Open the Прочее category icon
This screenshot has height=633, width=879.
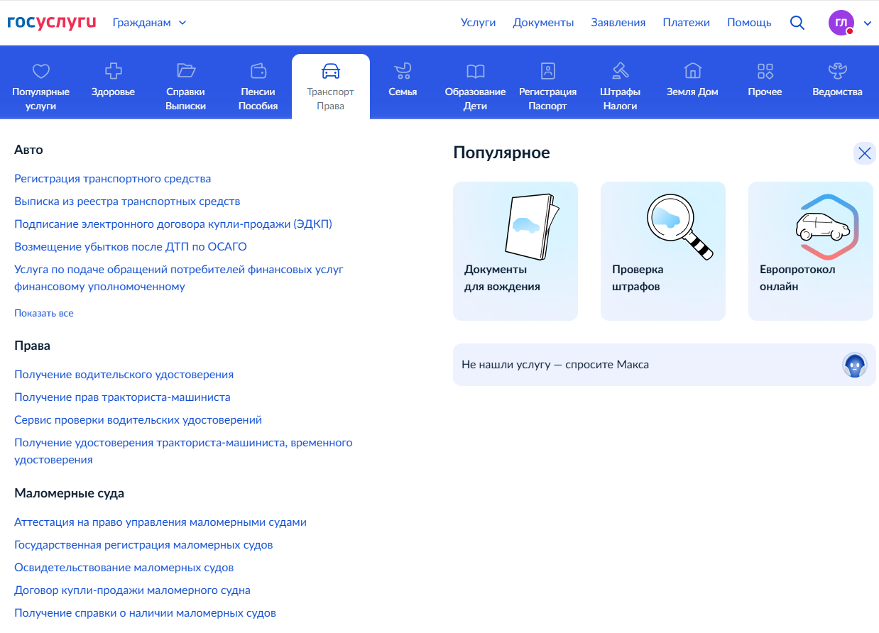(x=765, y=70)
